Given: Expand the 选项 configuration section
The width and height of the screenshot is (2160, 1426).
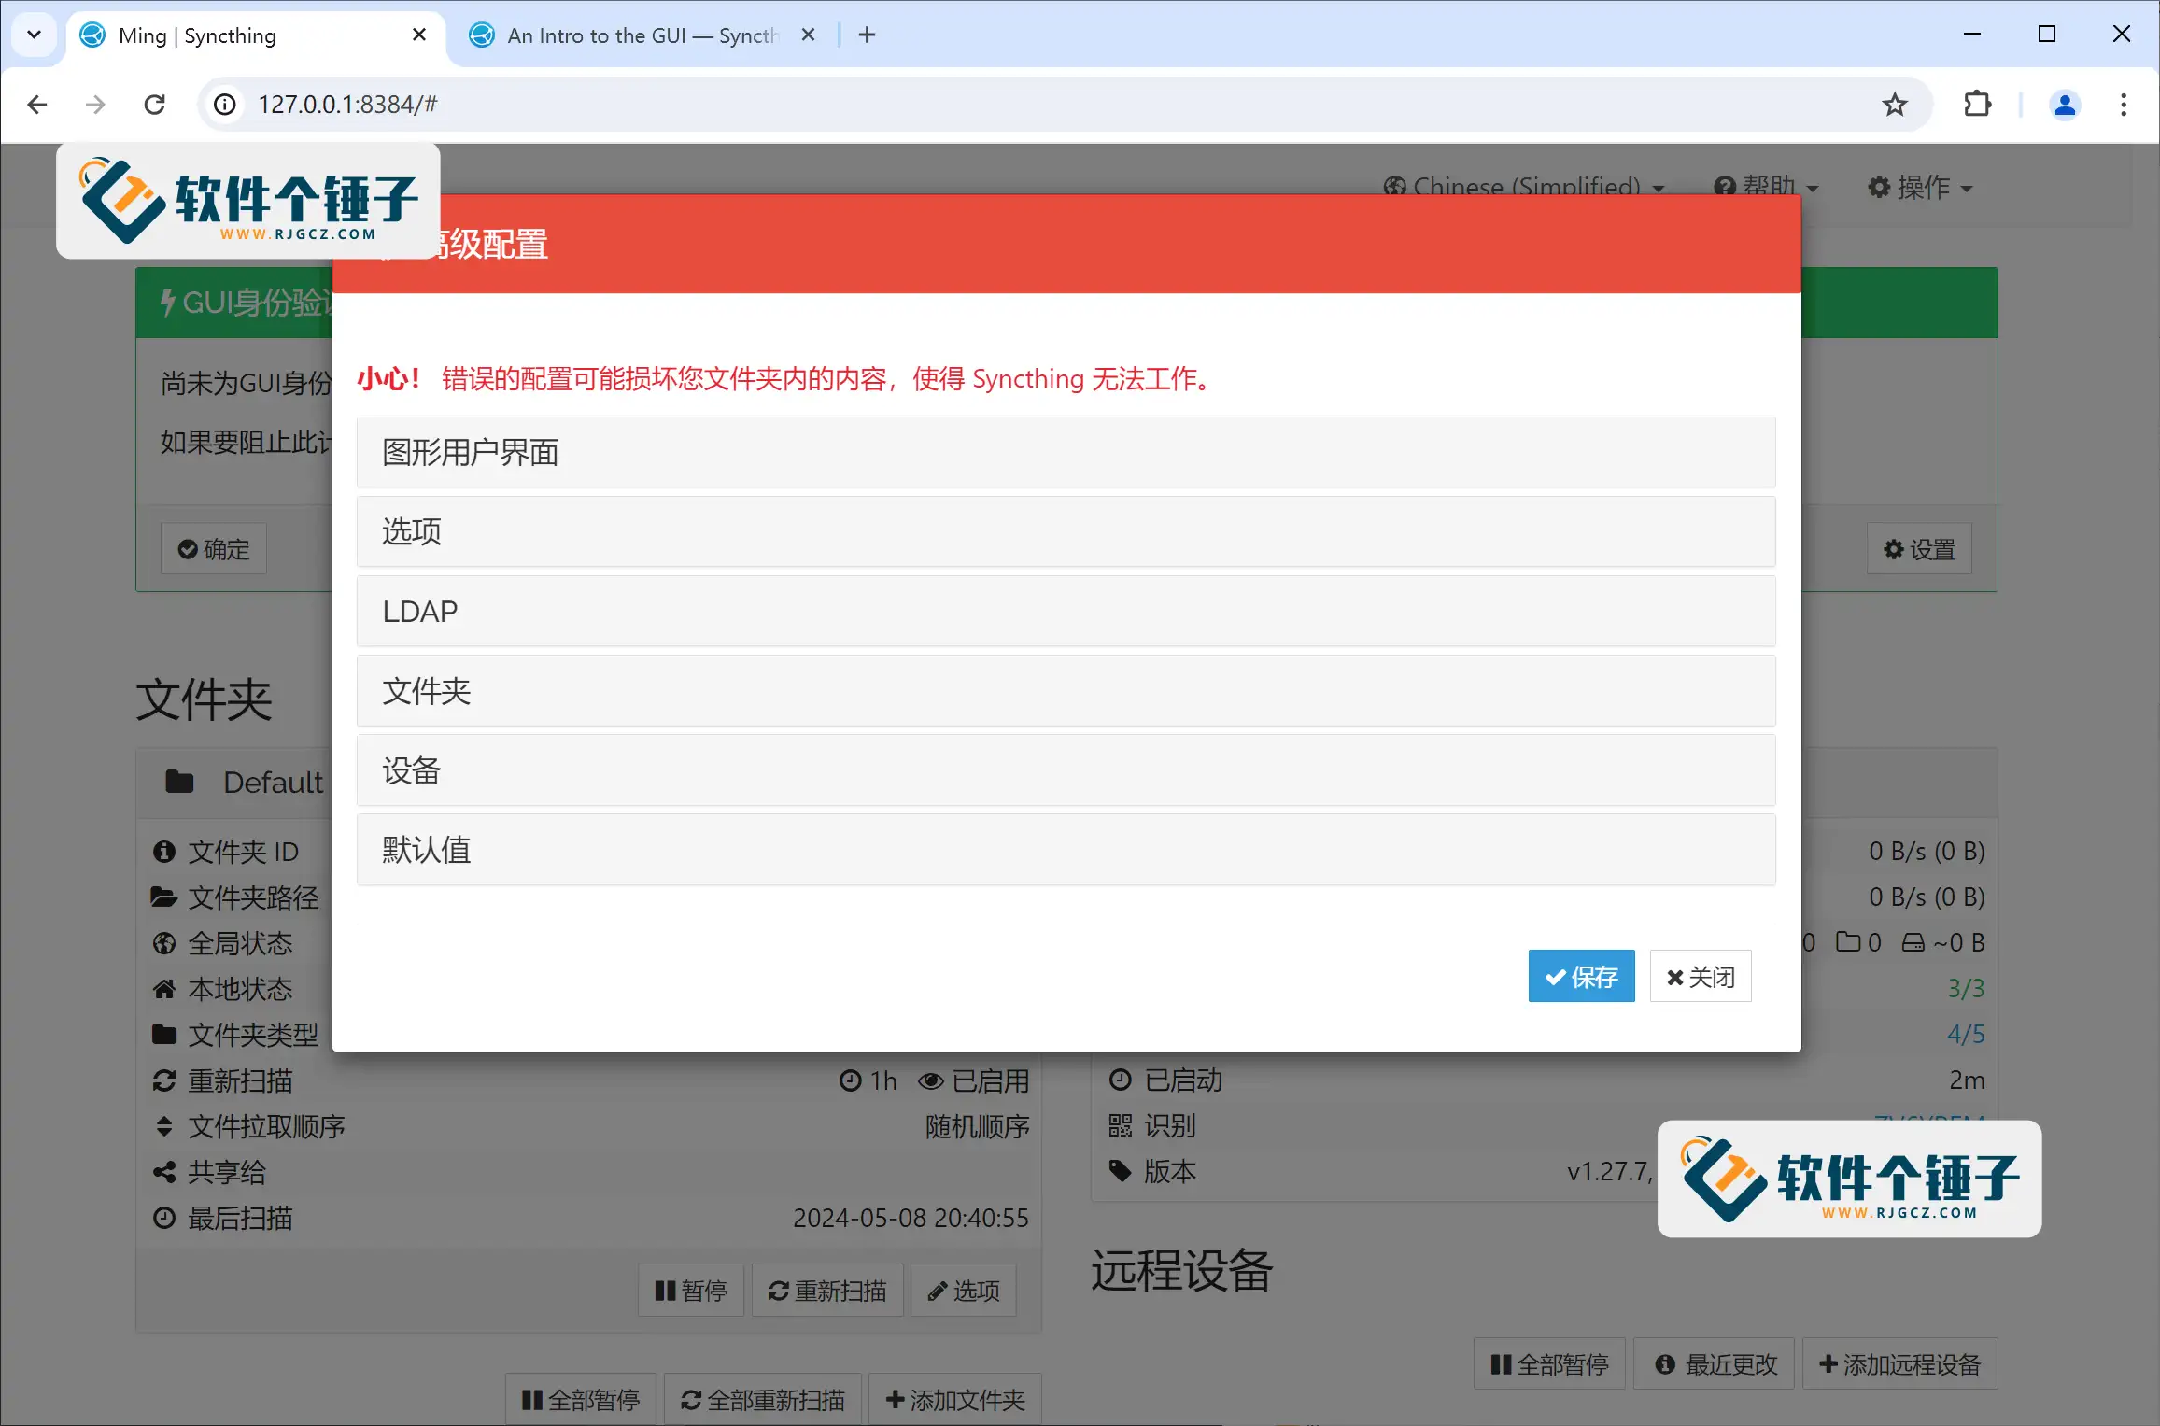Looking at the screenshot, I should click(x=1066, y=531).
